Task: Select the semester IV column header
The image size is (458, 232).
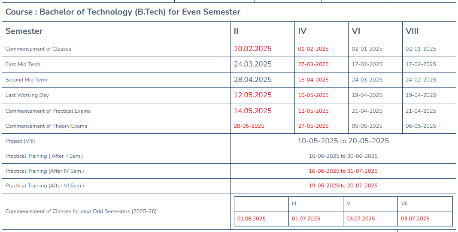Action: click(302, 31)
